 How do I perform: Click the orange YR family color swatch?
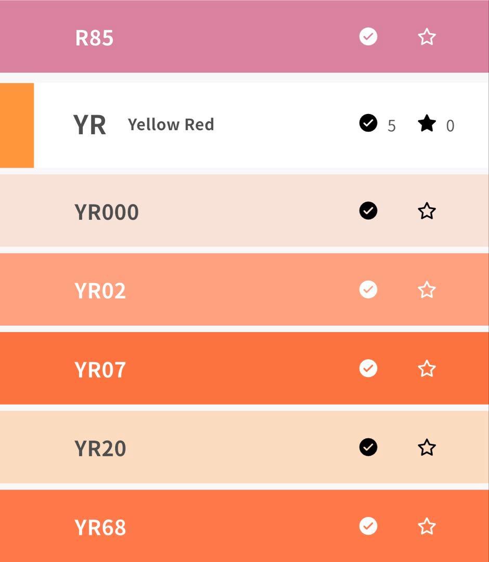click(x=17, y=125)
